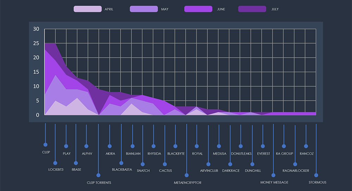Screen dimensions: 352x191
Task: Click the RHYSIDA axis label
Action: tap(154, 153)
